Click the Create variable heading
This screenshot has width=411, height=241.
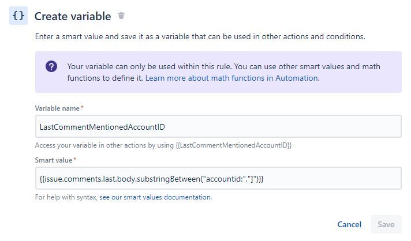pos(73,16)
